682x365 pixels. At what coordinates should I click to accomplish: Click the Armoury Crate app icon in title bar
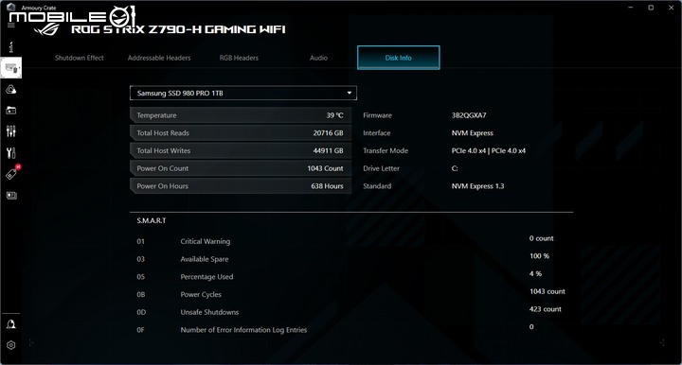click(11, 7)
